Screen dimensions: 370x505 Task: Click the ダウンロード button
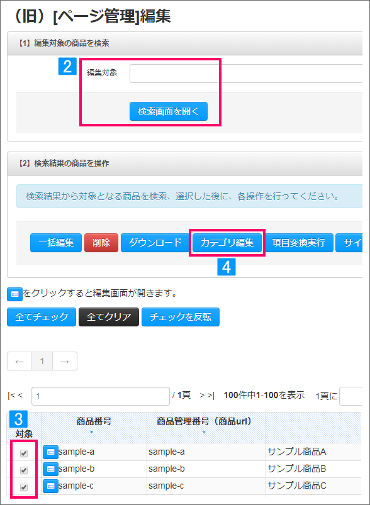point(155,243)
